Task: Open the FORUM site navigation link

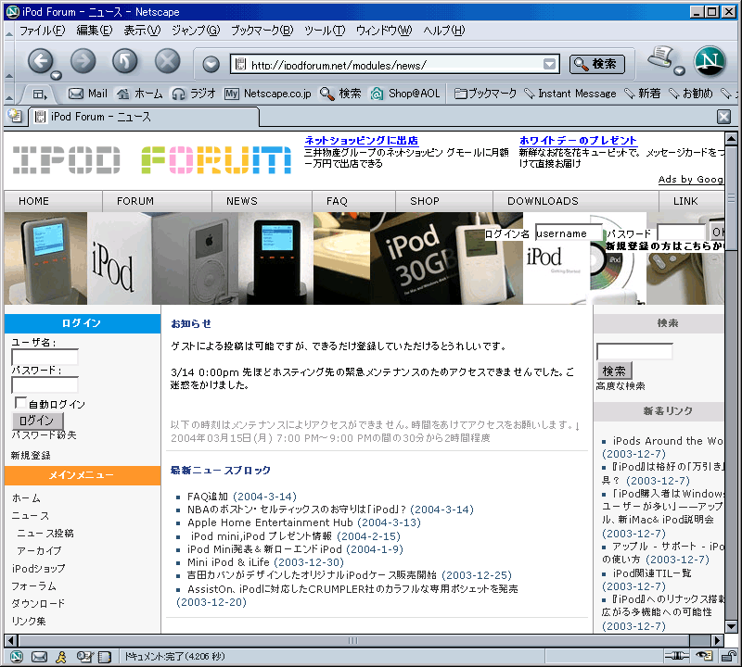Action: click(135, 201)
